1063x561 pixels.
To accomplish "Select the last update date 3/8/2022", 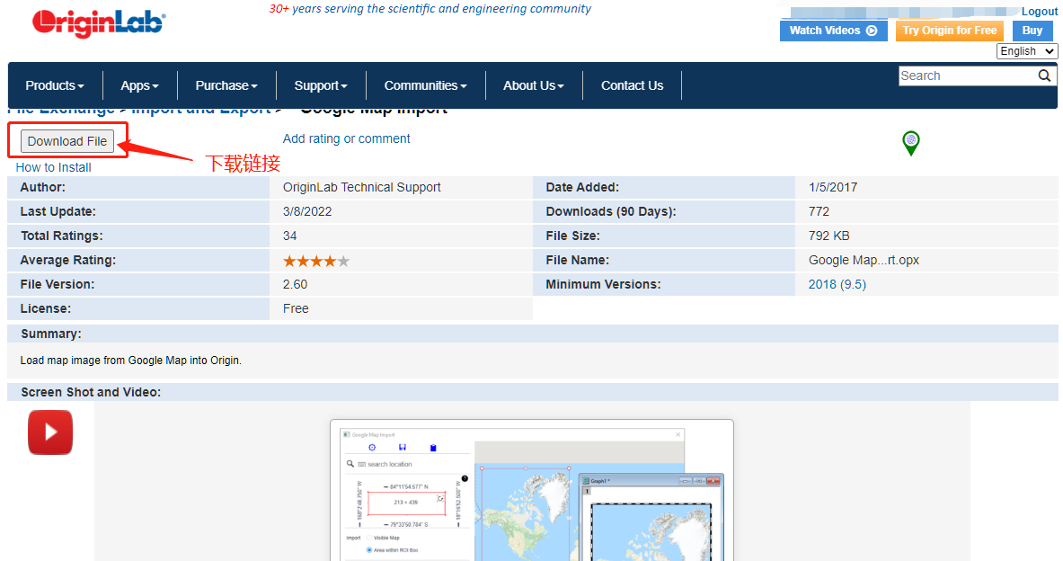I will pos(307,211).
